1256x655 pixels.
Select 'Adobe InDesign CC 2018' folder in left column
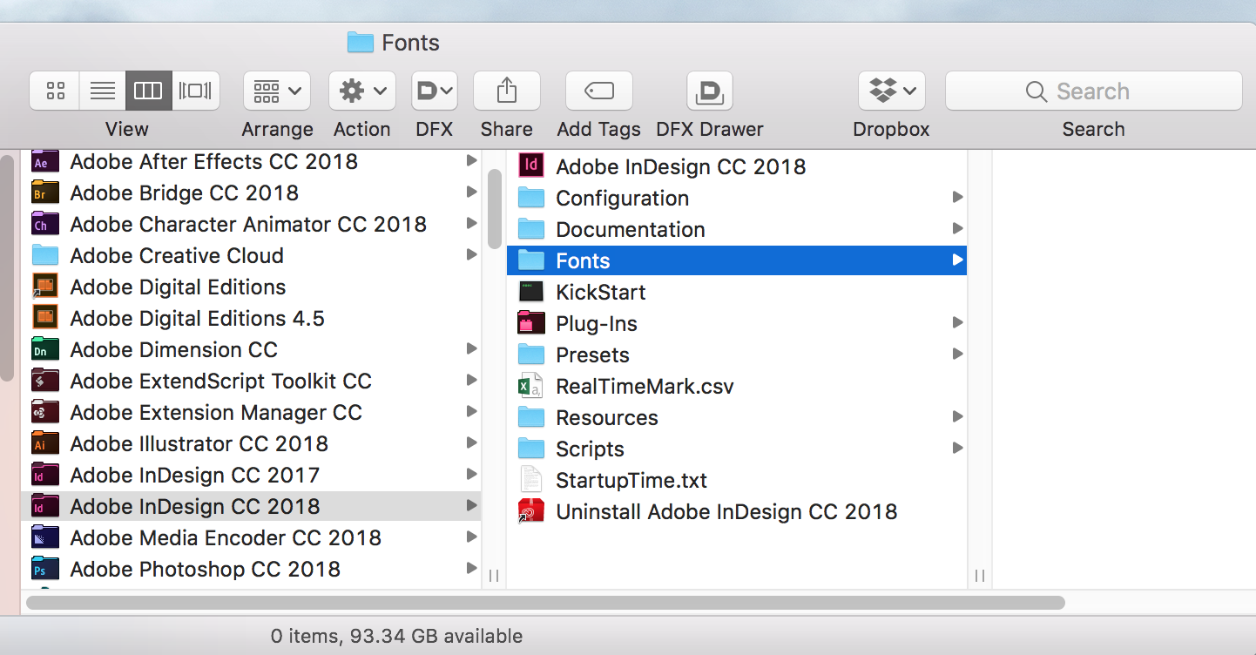(x=251, y=506)
